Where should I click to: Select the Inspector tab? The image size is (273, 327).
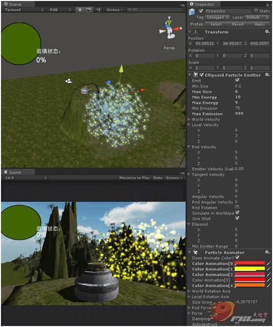pos(204,4)
